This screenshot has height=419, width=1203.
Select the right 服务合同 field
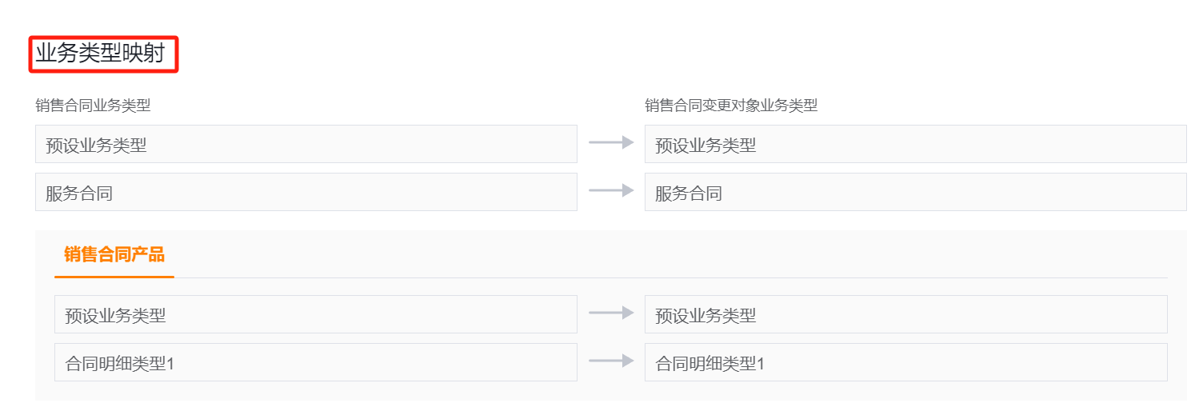(x=916, y=192)
